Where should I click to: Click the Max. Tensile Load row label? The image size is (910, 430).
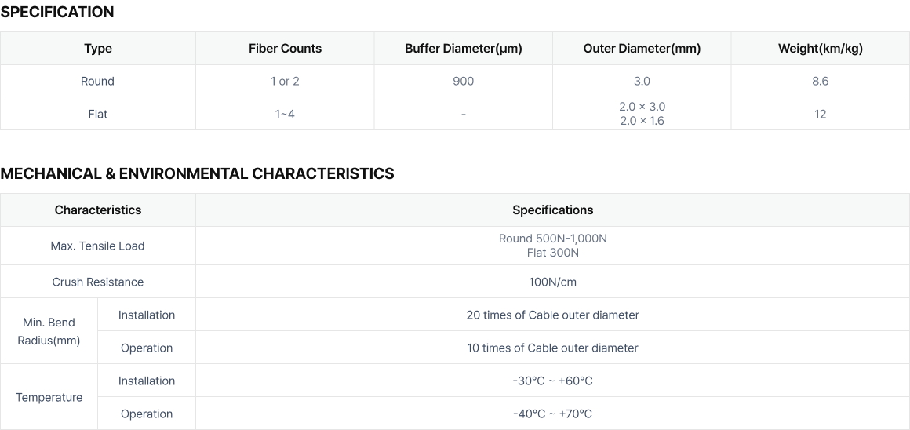coord(97,246)
